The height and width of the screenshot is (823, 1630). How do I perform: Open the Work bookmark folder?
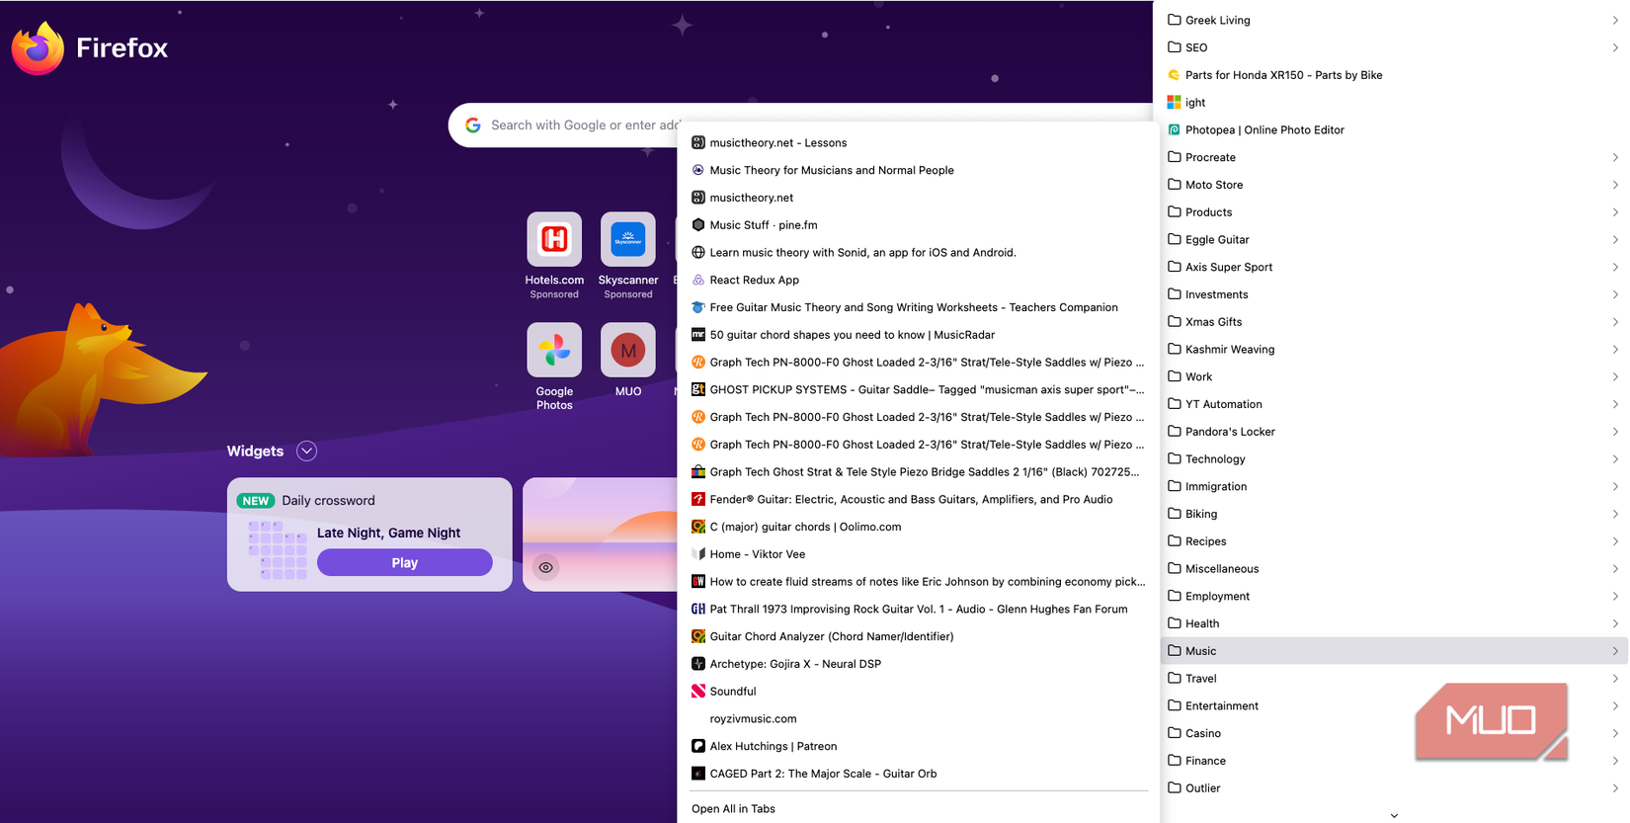1394,376
